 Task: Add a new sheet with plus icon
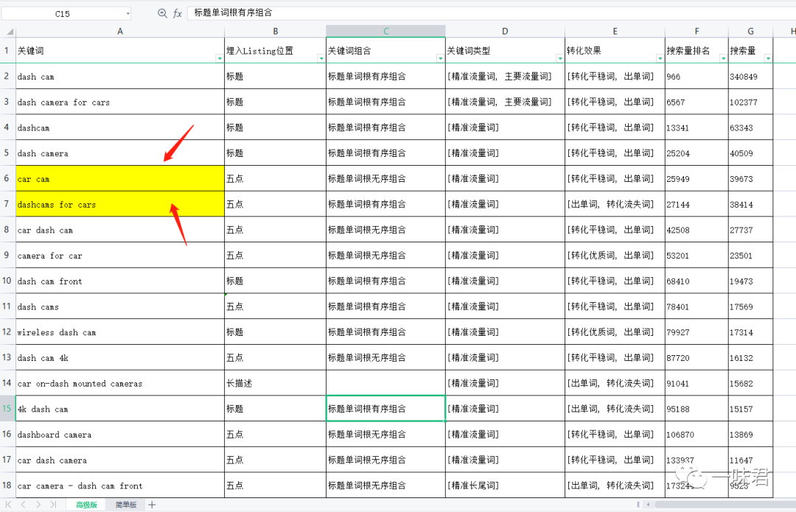[152, 505]
